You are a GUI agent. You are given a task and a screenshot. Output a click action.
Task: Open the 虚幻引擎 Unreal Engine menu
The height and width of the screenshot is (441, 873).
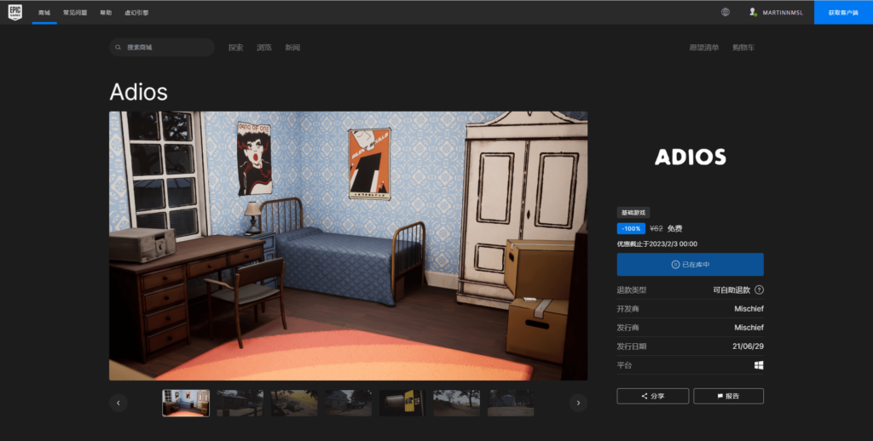136,12
